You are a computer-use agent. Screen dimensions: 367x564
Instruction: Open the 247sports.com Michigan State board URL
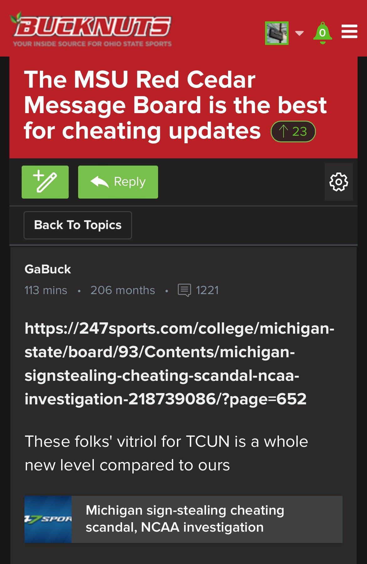click(179, 364)
